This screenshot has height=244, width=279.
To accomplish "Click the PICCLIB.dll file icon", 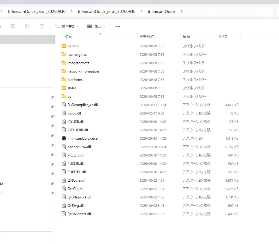I will [64, 155].
